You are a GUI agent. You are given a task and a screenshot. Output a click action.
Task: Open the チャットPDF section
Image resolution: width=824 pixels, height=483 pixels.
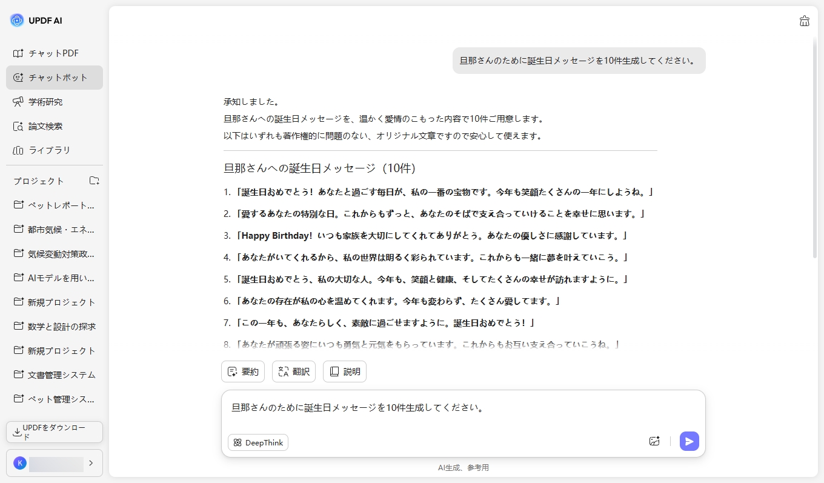coord(55,53)
